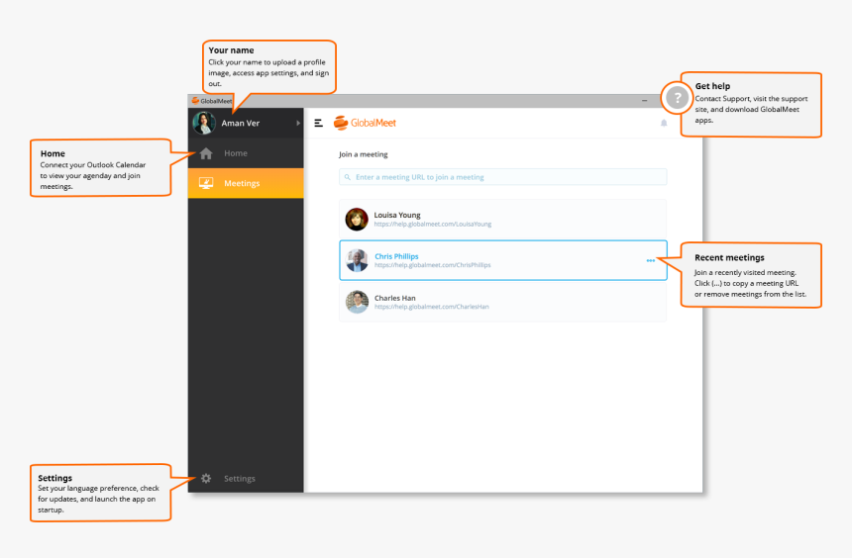
Task: Click Chris Phillips' avatar photo
Action: [x=357, y=260]
